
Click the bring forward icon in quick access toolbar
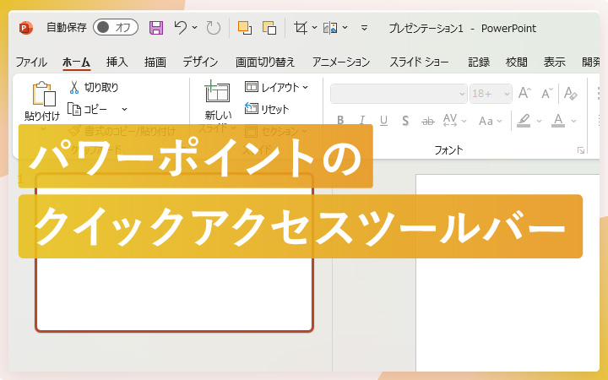click(x=245, y=28)
